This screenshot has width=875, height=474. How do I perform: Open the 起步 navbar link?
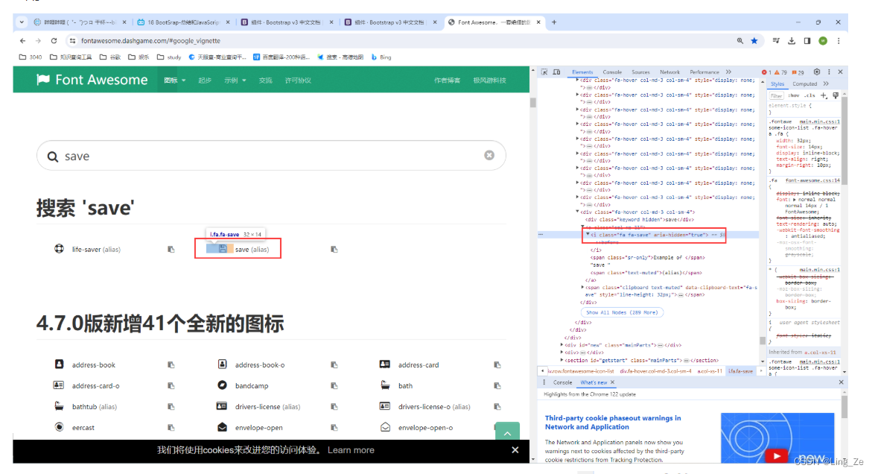(205, 80)
